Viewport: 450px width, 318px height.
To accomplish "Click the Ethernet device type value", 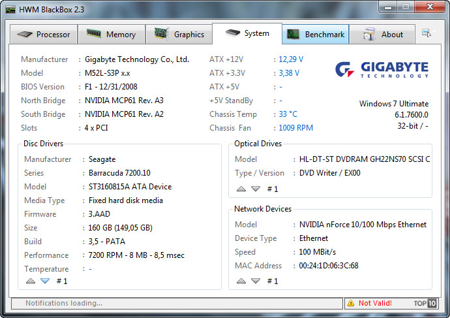I will click(x=314, y=238).
